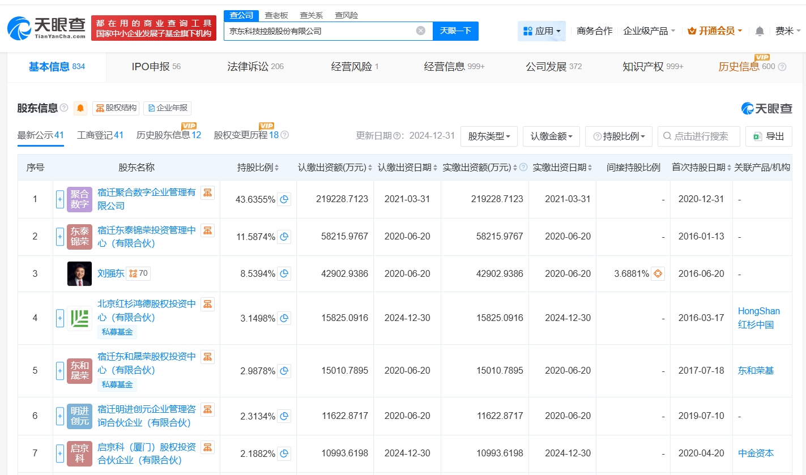Click the 导出 export button
This screenshot has width=806, height=475.
769,136
